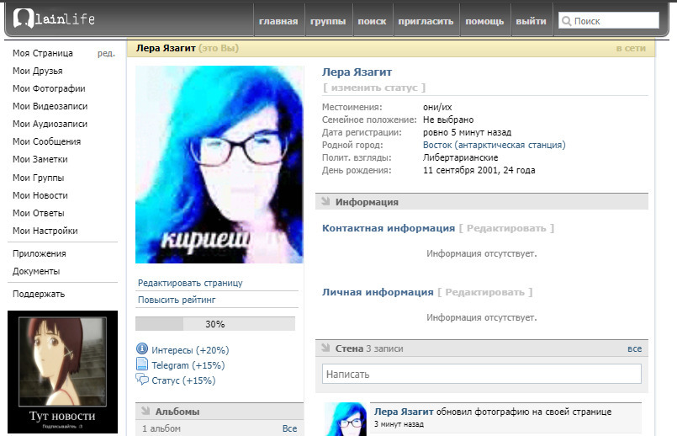Open группы in top navigation
This screenshot has height=436, width=677.
coord(327,21)
